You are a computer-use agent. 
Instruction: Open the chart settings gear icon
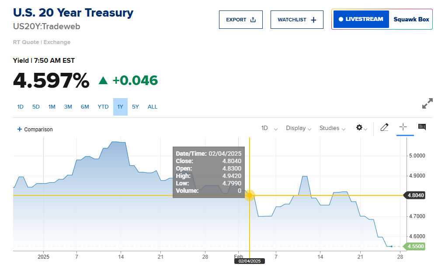click(x=359, y=127)
